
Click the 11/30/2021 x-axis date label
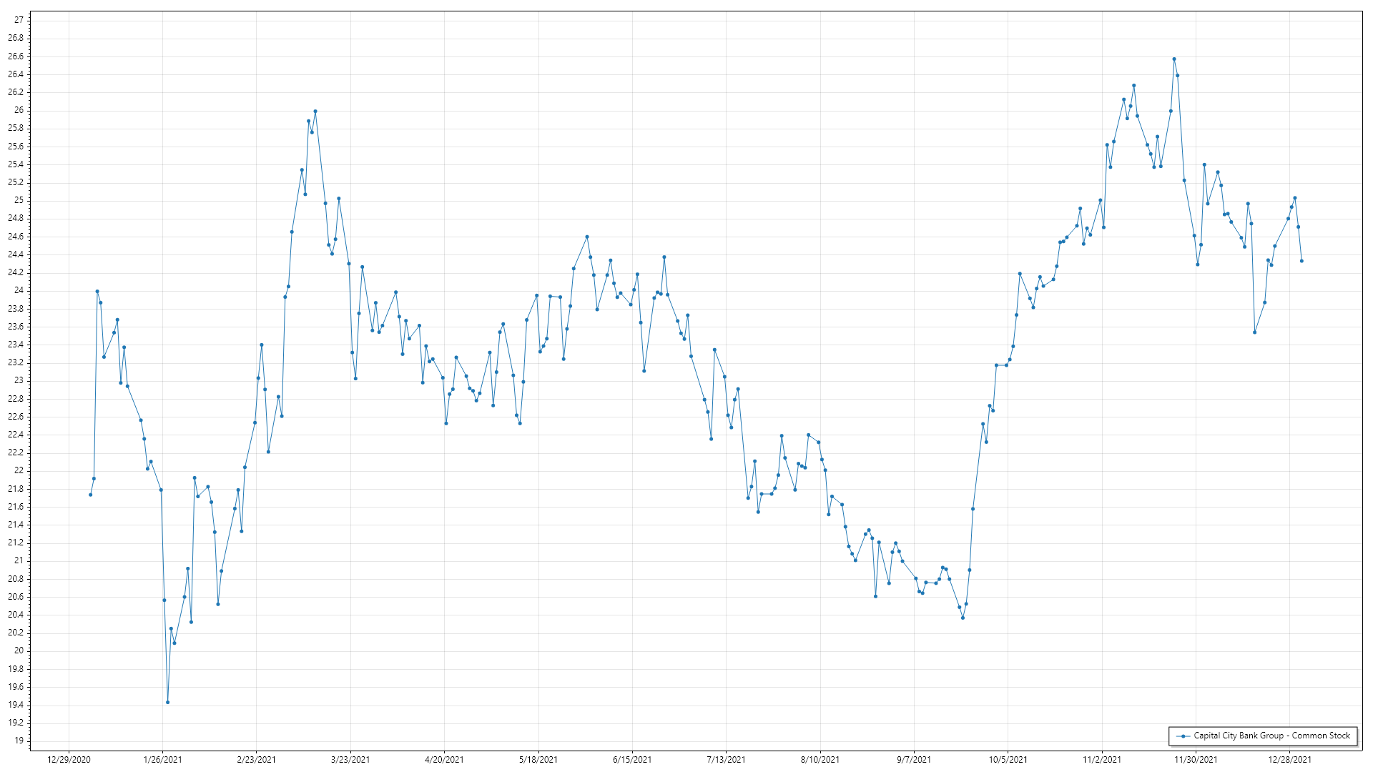(x=1196, y=759)
